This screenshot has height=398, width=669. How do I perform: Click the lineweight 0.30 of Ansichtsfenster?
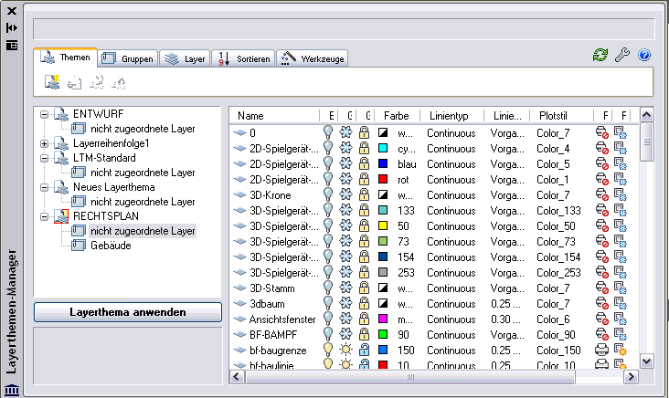(505, 319)
